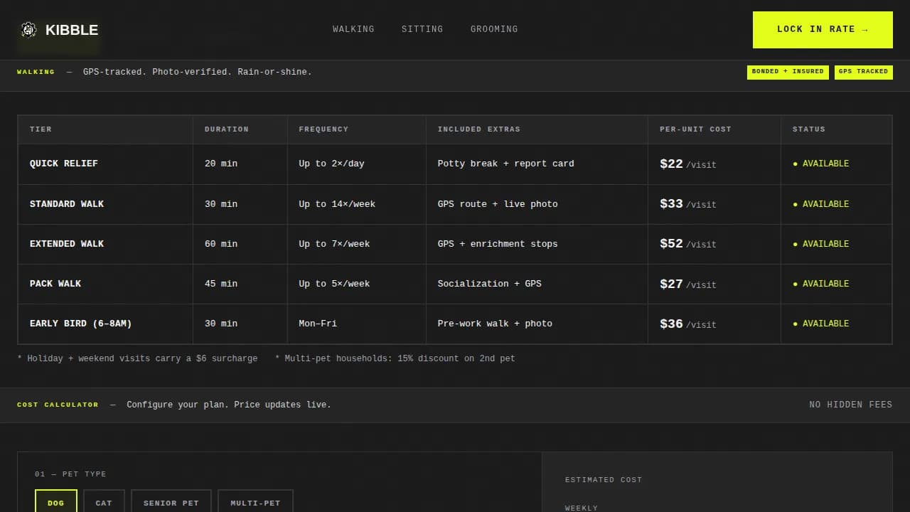Viewport: 910px width, 512px height.
Task: Click Available status in Extended Walk row
Action: (x=821, y=244)
